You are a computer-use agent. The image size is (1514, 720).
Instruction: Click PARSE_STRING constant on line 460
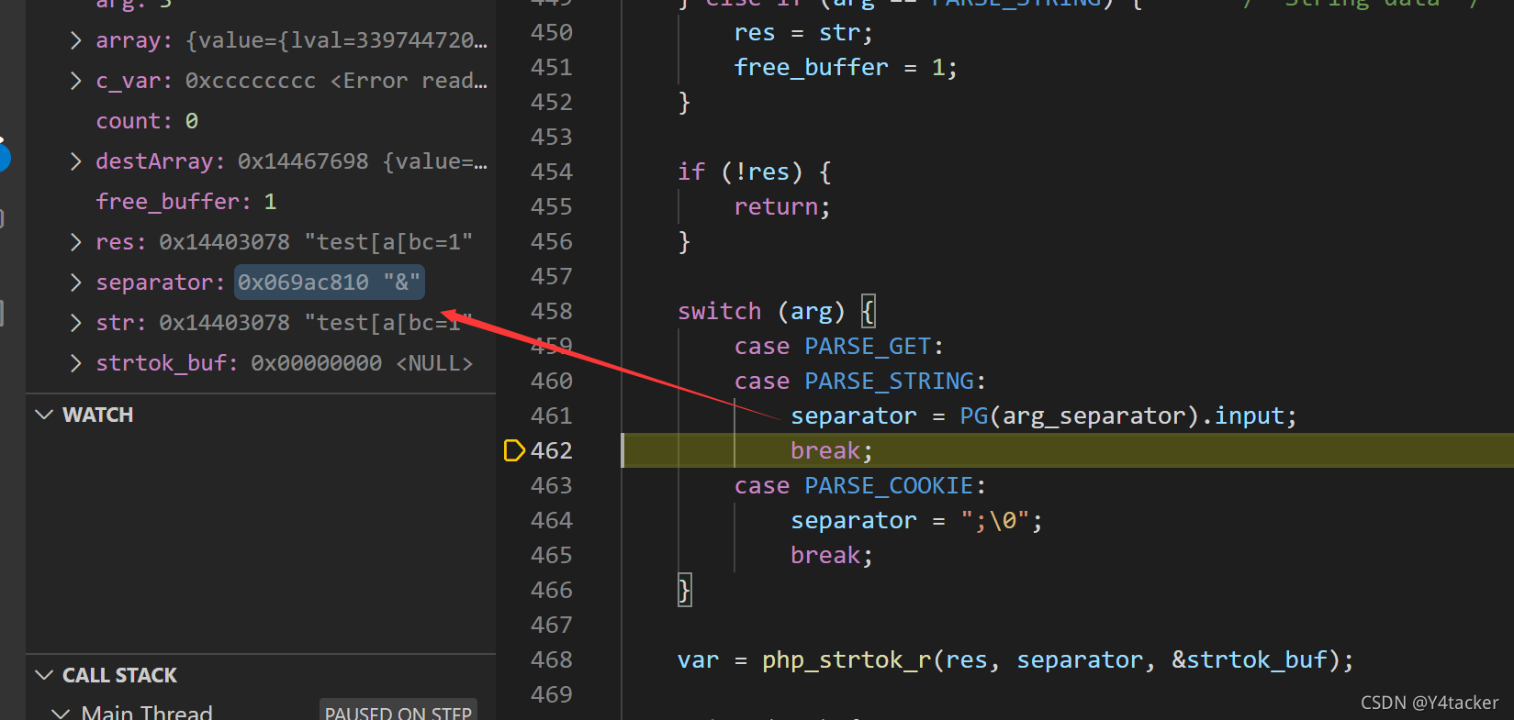[889, 381]
